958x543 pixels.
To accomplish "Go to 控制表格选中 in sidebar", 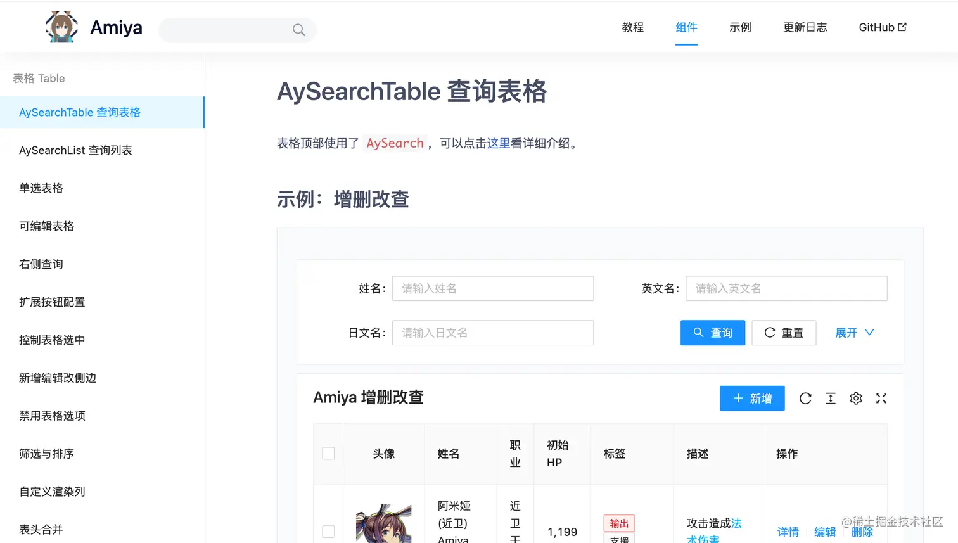I will pyautogui.click(x=102, y=340).
